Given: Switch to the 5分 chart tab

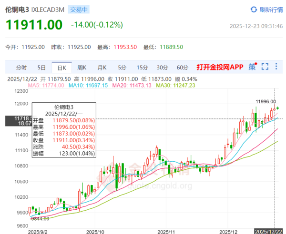Looking at the screenshot, I should (x=122, y=68).
